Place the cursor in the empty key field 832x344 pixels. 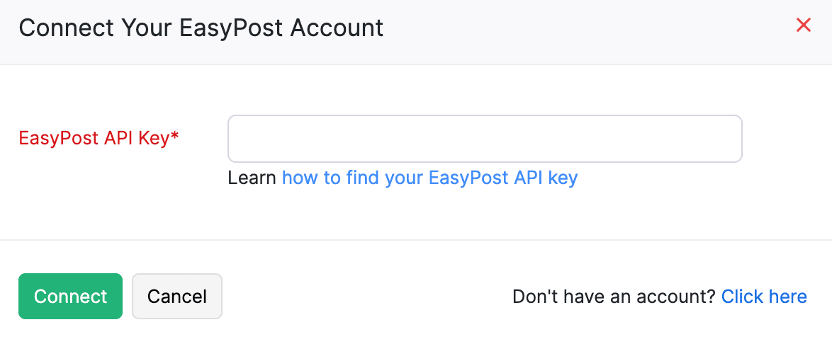pos(484,139)
